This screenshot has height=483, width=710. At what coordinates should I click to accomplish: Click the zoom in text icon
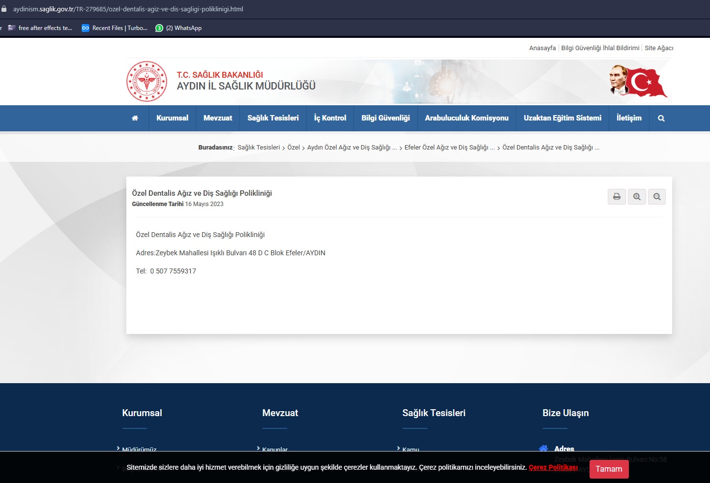pos(637,197)
